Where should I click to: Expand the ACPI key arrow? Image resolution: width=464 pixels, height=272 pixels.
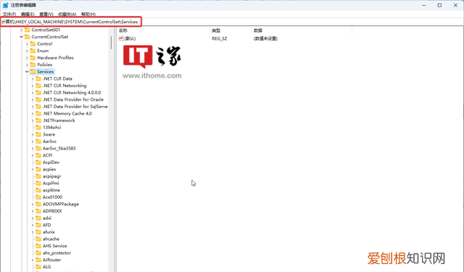click(x=33, y=155)
